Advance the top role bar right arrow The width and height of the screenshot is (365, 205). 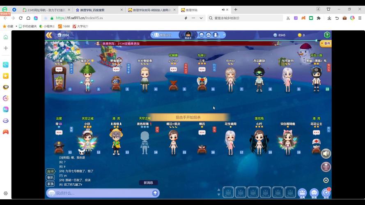(224, 35)
